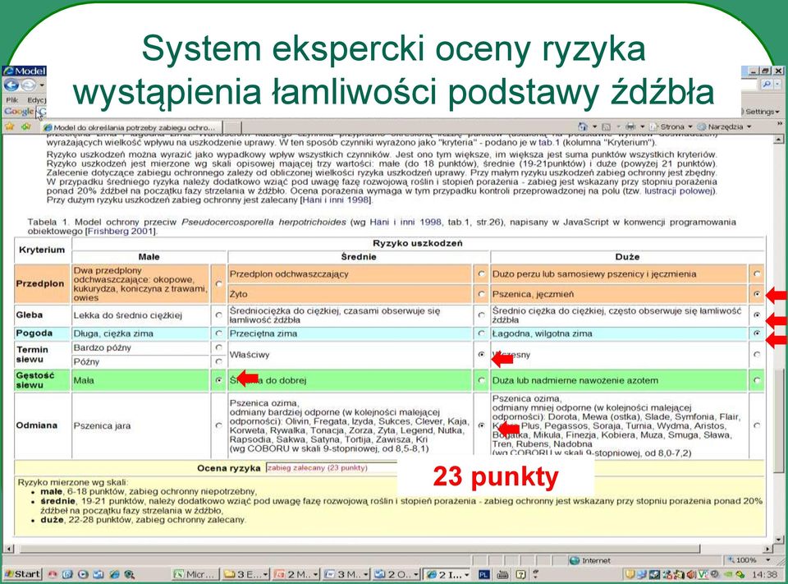This screenshot has width=788, height=584.
Task: Click the horizontal scrollbar left arrow
Action: 8,549
